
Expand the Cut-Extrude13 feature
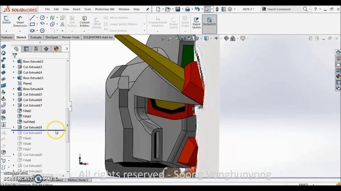point(14,67)
